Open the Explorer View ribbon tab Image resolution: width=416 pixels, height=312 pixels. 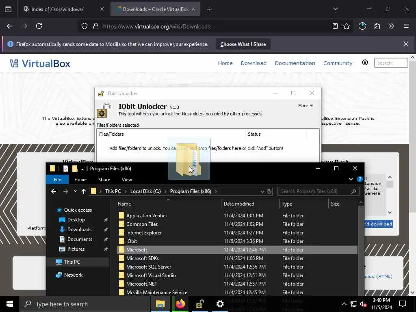[x=127, y=180]
